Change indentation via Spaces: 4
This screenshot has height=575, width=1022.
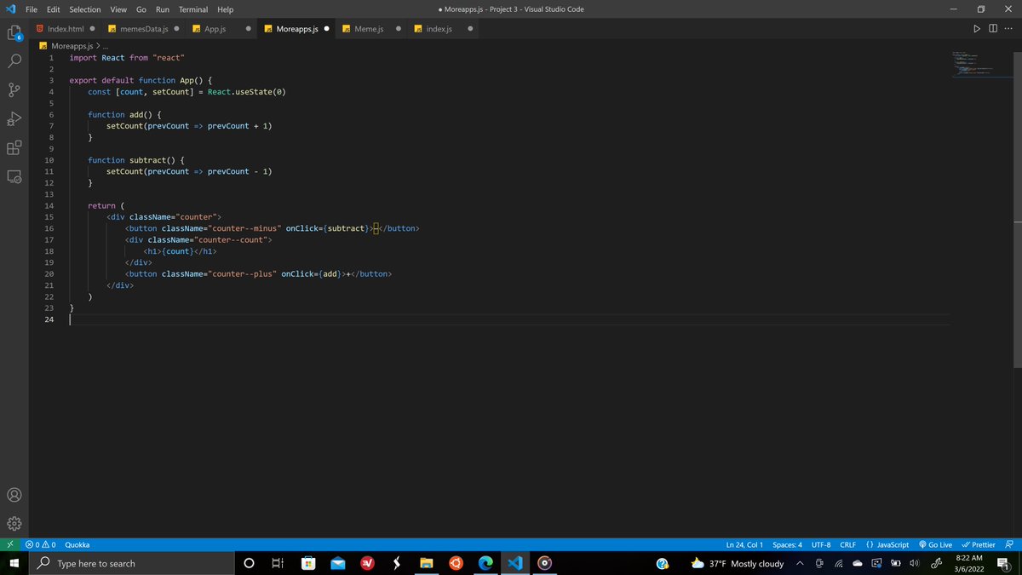point(787,544)
